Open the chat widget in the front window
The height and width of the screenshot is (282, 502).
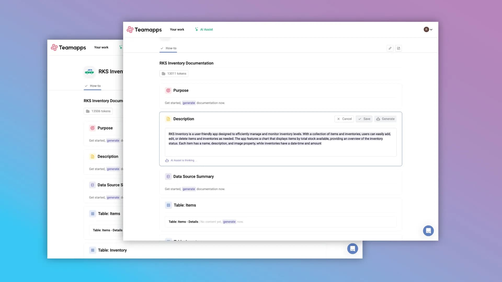pyautogui.click(x=428, y=231)
